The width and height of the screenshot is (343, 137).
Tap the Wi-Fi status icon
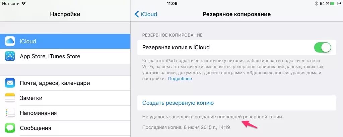24,3
